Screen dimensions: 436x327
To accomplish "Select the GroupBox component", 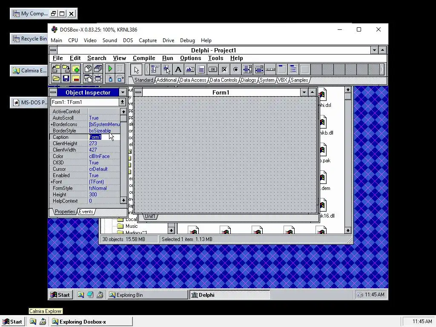I will tap(282, 69).
